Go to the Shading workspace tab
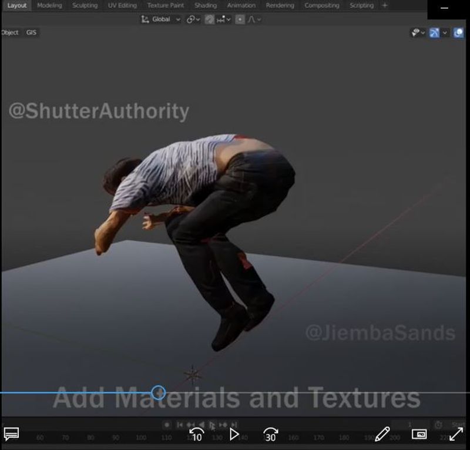The image size is (470, 450). 206,5
